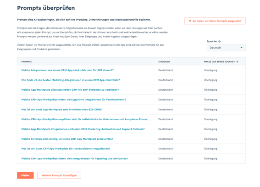260x187 pixels.
Task: Click the PROMPTS column header
Action: pyautogui.click(x=27, y=62)
